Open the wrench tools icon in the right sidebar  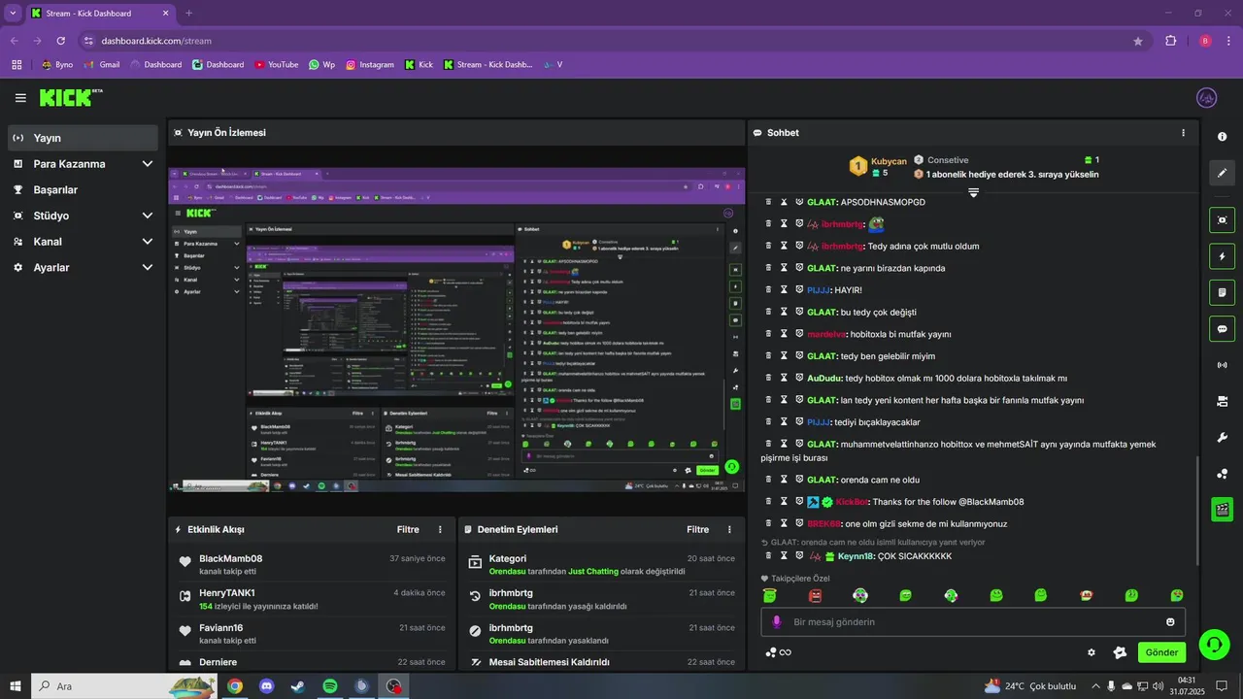click(x=1223, y=437)
